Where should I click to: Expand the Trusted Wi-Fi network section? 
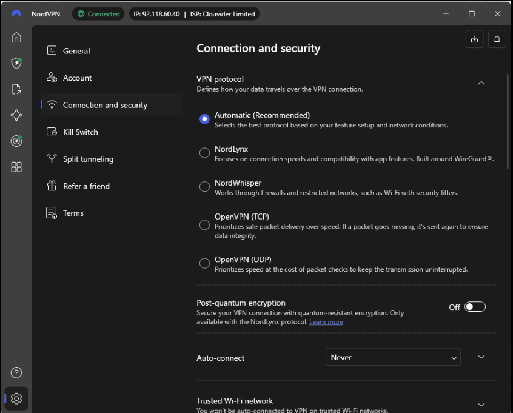coord(481,404)
